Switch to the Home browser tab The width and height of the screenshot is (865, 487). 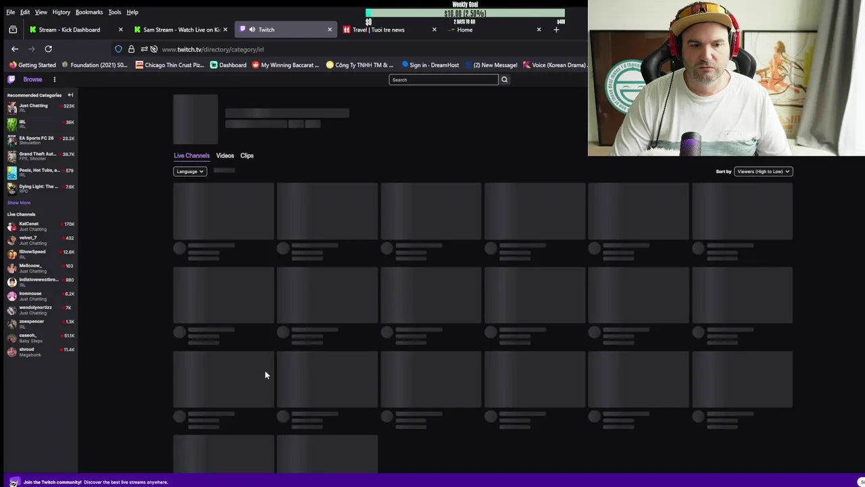495,30
